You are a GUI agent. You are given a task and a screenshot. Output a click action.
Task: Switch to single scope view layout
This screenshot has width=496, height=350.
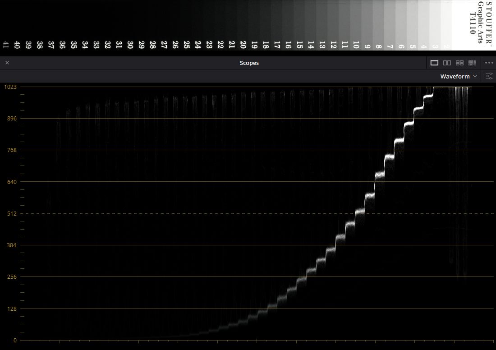(x=434, y=63)
